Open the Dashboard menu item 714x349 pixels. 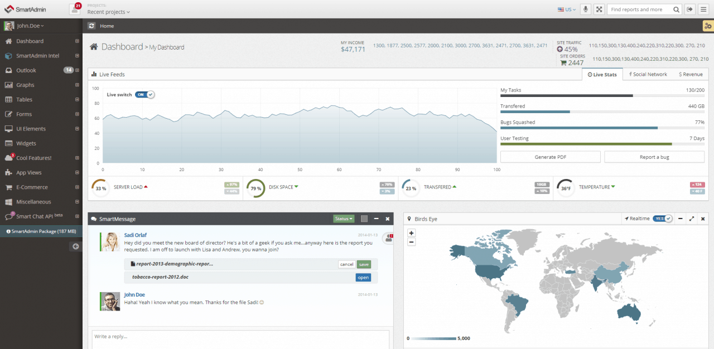click(x=41, y=41)
